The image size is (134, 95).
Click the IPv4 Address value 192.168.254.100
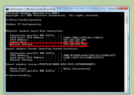point(74,40)
